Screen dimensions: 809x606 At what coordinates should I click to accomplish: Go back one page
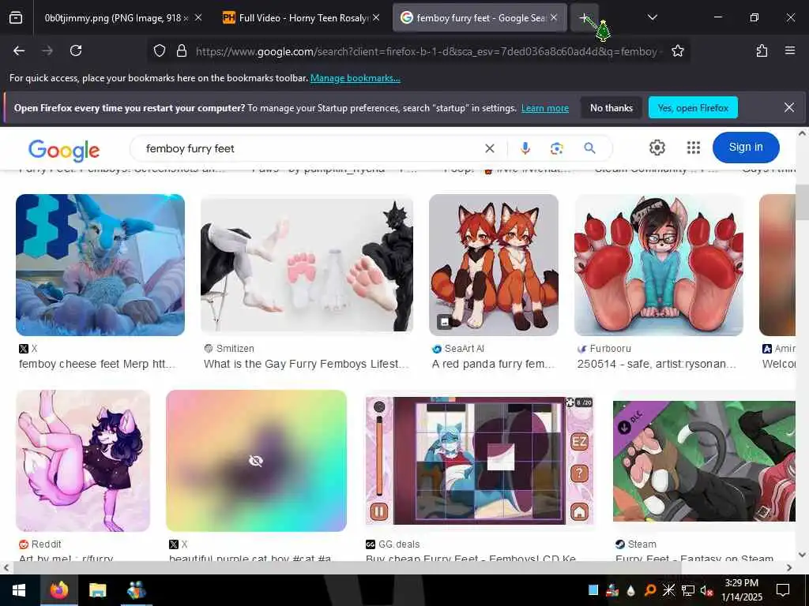point(19,50)
